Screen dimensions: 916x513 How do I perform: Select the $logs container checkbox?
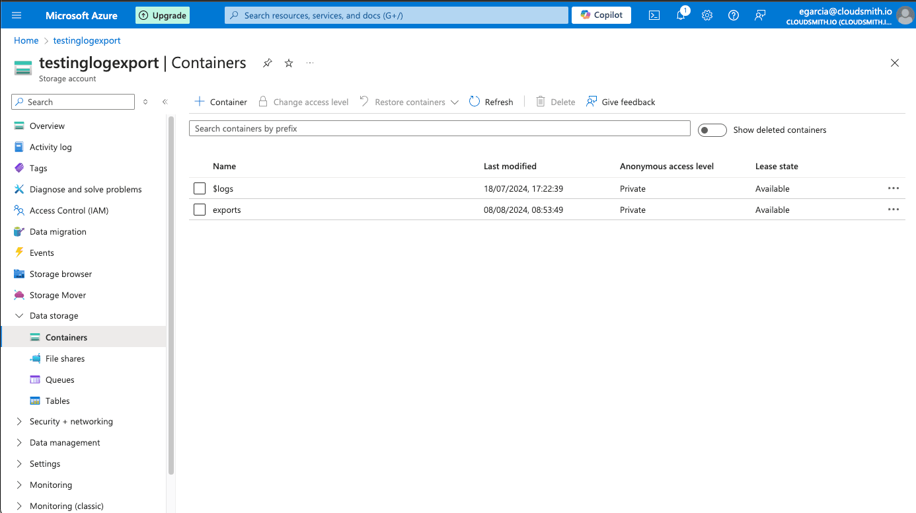(x=200, y=188)
